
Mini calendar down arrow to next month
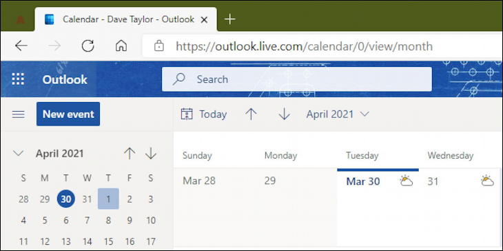point(150,153)
